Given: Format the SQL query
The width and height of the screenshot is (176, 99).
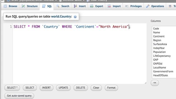Looking at the screenshot, I should [x=111, y=88].
